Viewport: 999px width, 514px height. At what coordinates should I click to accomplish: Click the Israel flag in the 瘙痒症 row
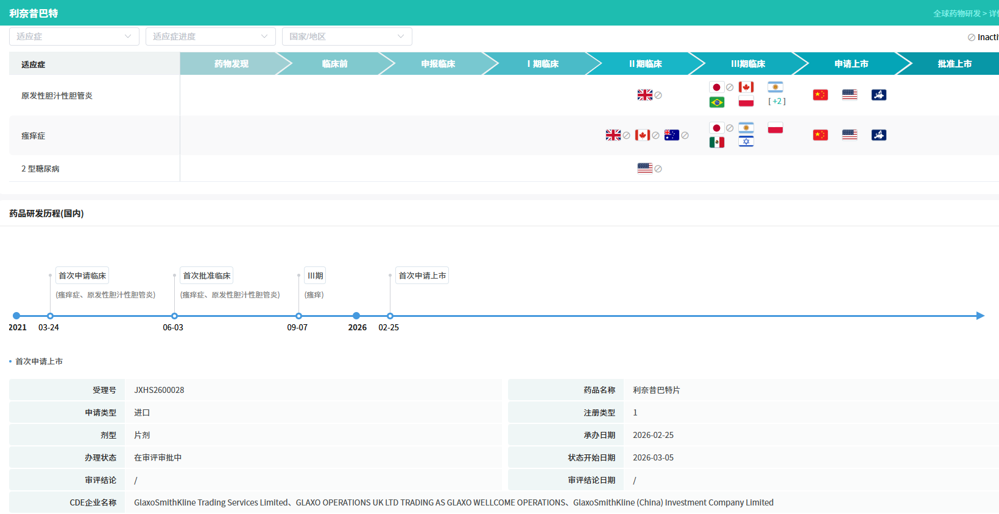click(x=746, y=142)
